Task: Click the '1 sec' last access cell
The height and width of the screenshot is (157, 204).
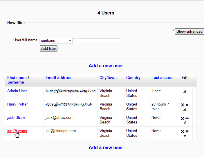Action: 163,93
